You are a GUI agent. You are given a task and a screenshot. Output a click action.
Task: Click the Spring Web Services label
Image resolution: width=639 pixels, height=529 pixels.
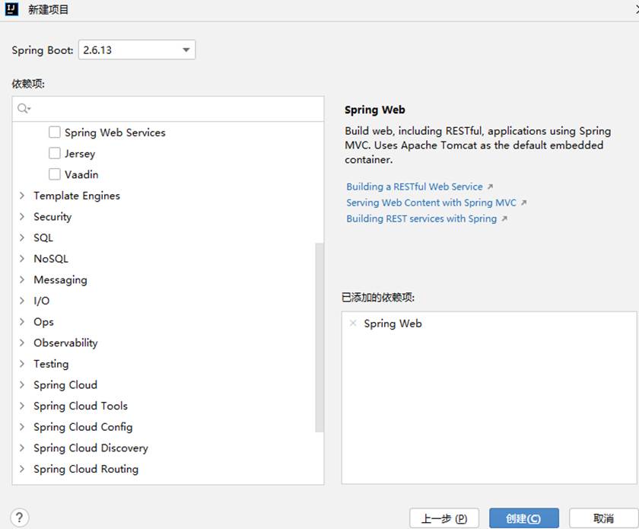[115, 132]
